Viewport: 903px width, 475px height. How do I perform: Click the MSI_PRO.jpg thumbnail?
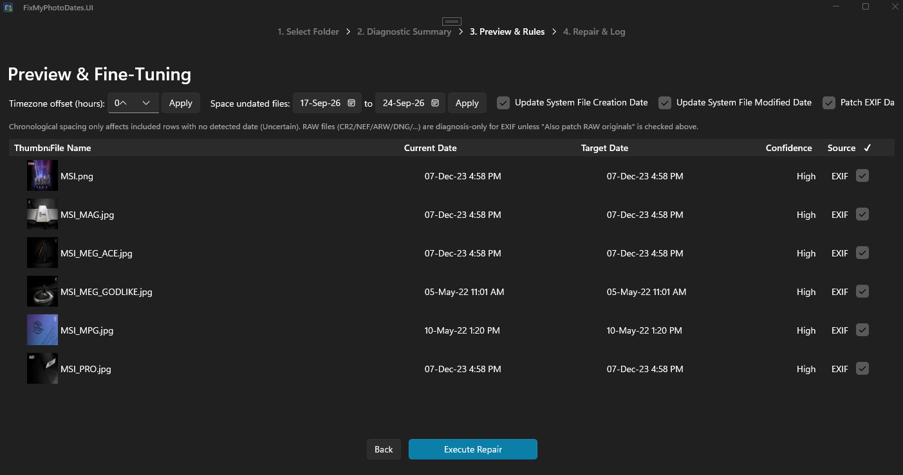click(42, 368)
